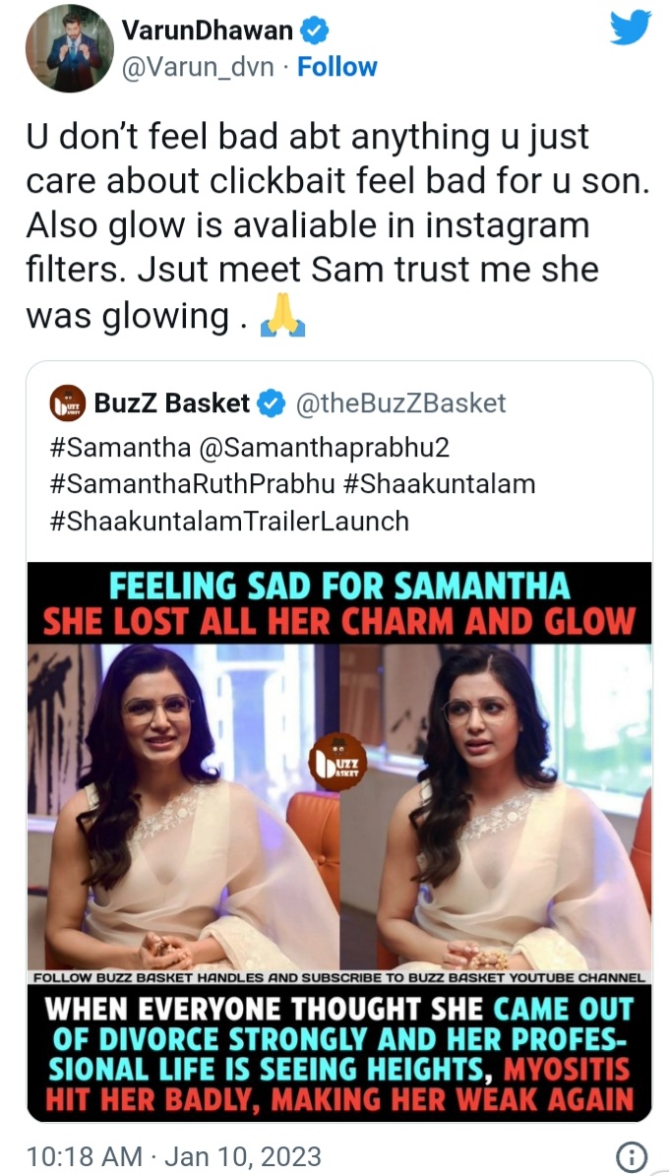
Task: Click the BuzZ Basket avatar in quoted tweet
Action: click(68, 403)
